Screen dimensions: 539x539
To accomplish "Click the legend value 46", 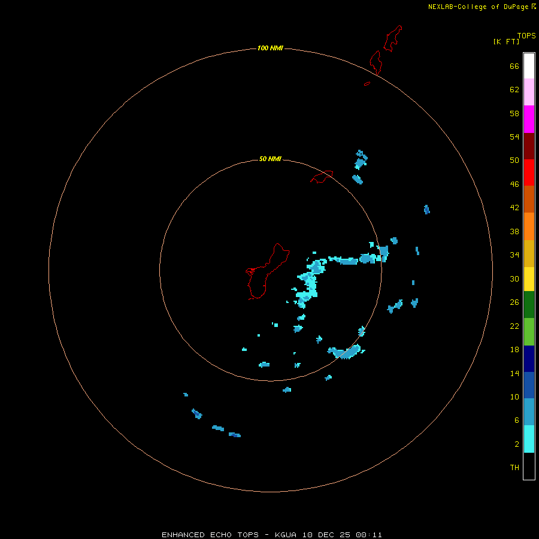I will click(x=514, y=184).
